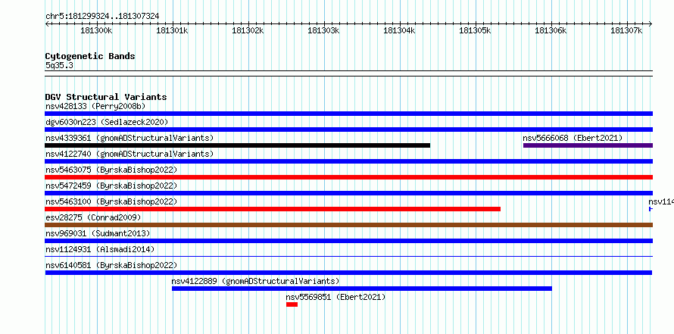The width and height of the screenshot is (674, 334).
Task: Click the 181307k ruler tick label
Action: coord(627,30)
